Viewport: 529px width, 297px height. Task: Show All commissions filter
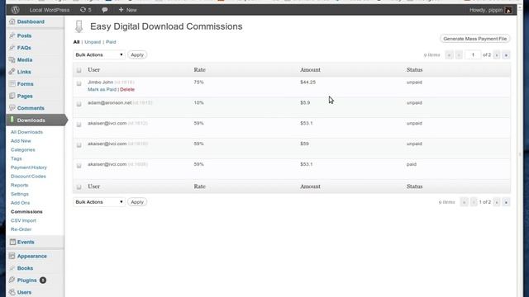[76, 42]
